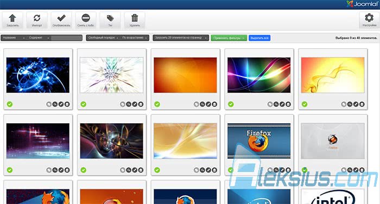This screenshot has height=204, width=380.
Task: Click tag icon on rainbow waves card
Action: (x=270, y=104)
